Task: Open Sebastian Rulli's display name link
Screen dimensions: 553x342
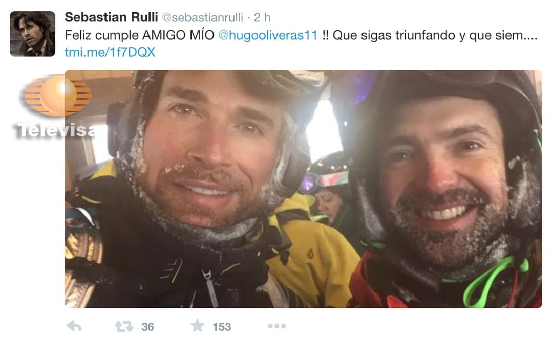Action: coord(111,17)
